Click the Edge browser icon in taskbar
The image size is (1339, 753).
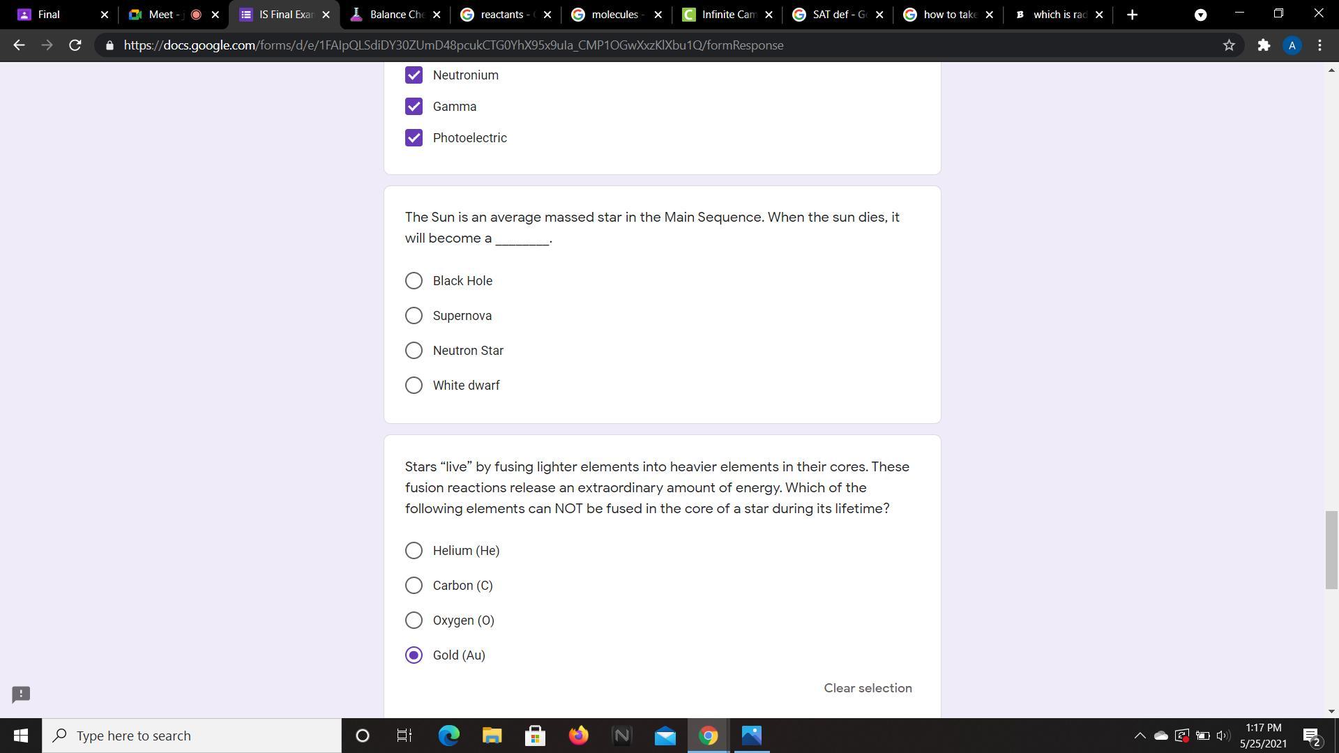coord(448,736)
